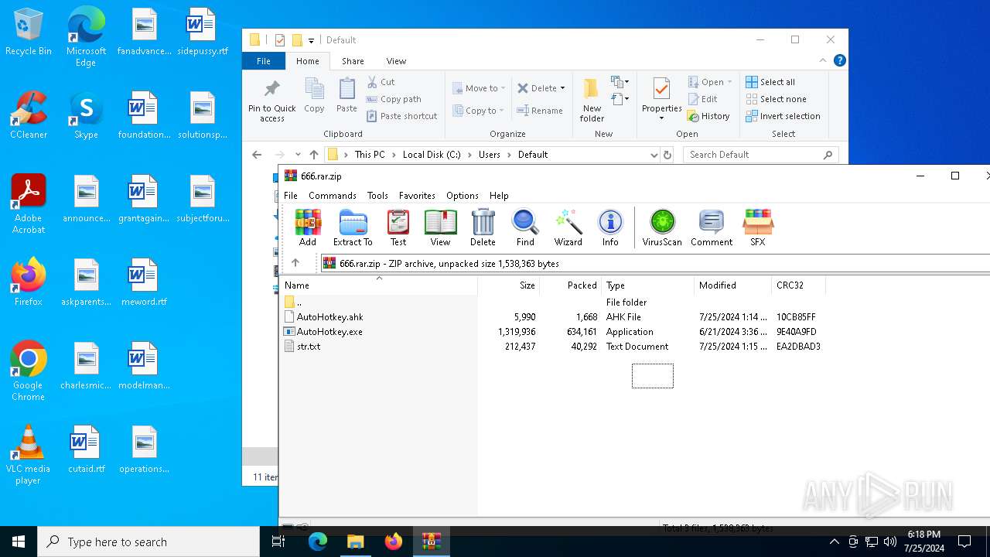Viewport: 990px width, 557px height.
Task: Click the Windows Start button
Action: 19,542
